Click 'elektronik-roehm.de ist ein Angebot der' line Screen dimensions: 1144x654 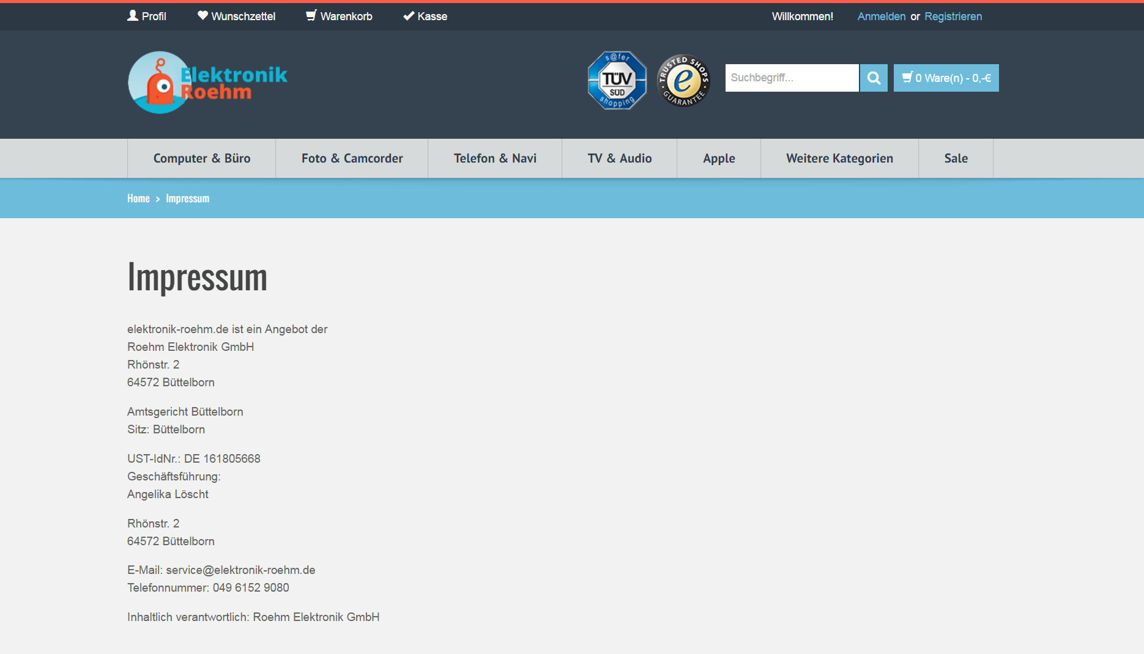tap(227, 329)
